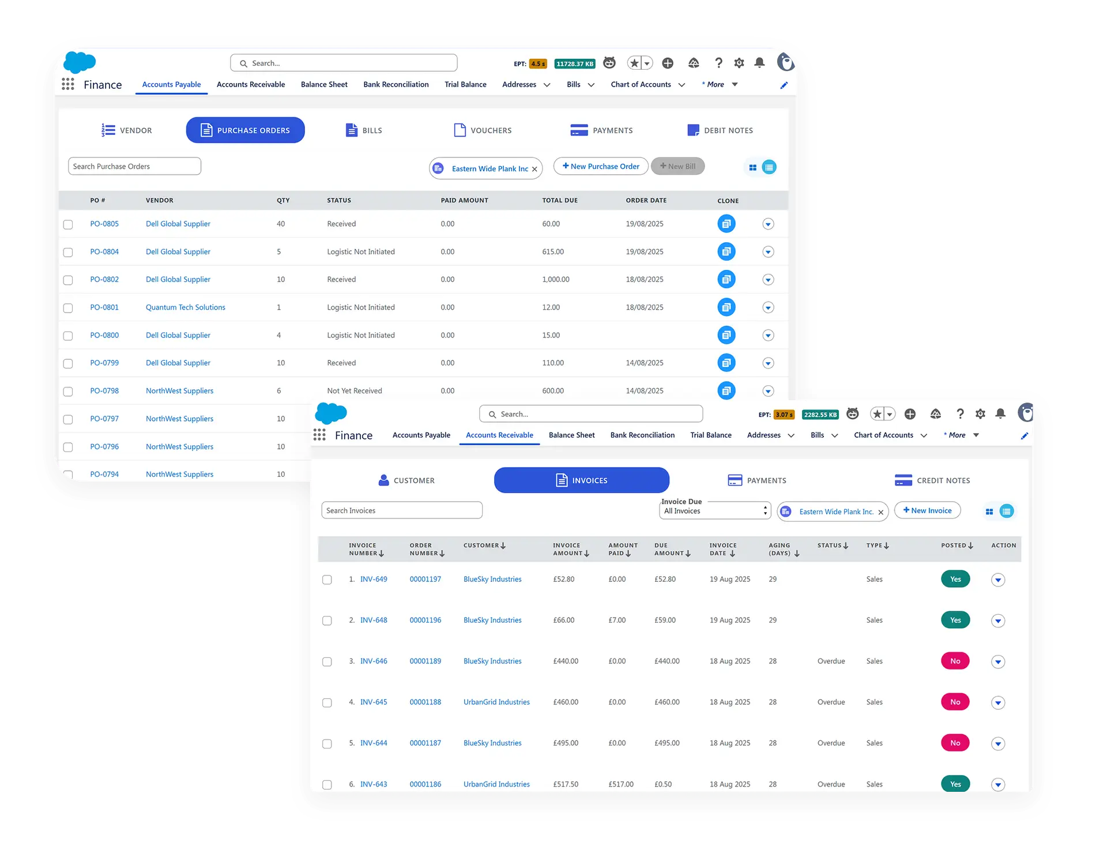Switch to the CREDIT NOTES tab
This screenshot has height=865, width=1107.
[x=932, y=480]
